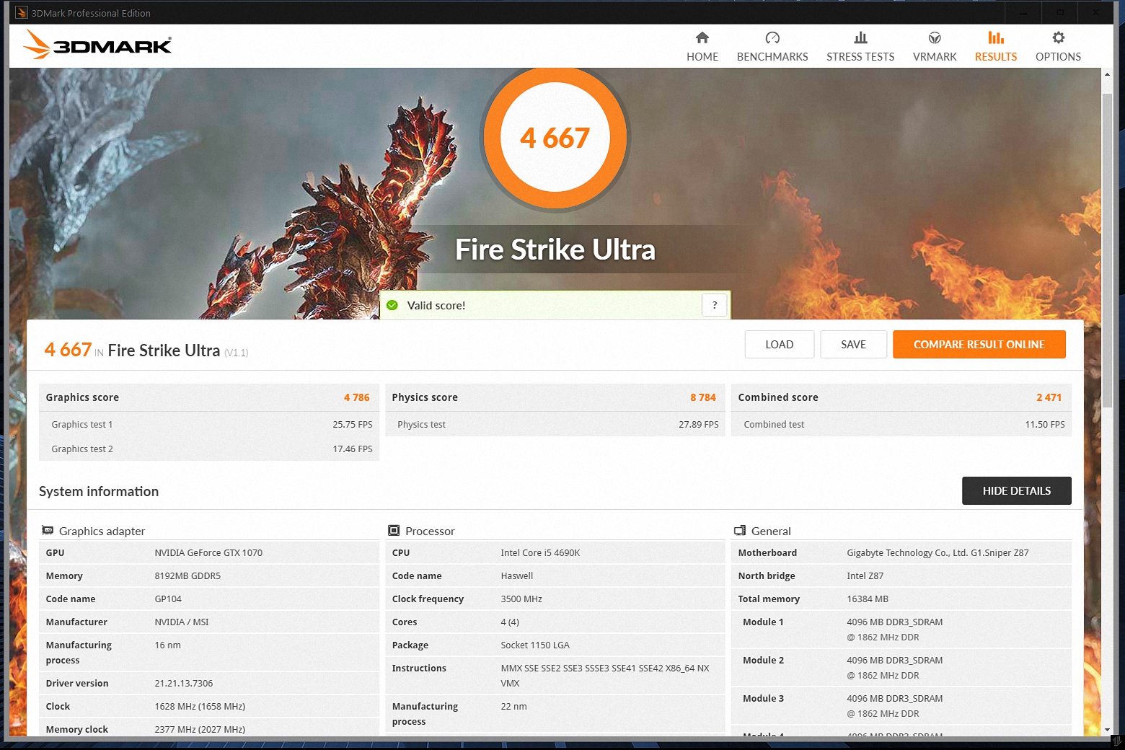Click the System information heading
1125x750 pixels.
99,491
